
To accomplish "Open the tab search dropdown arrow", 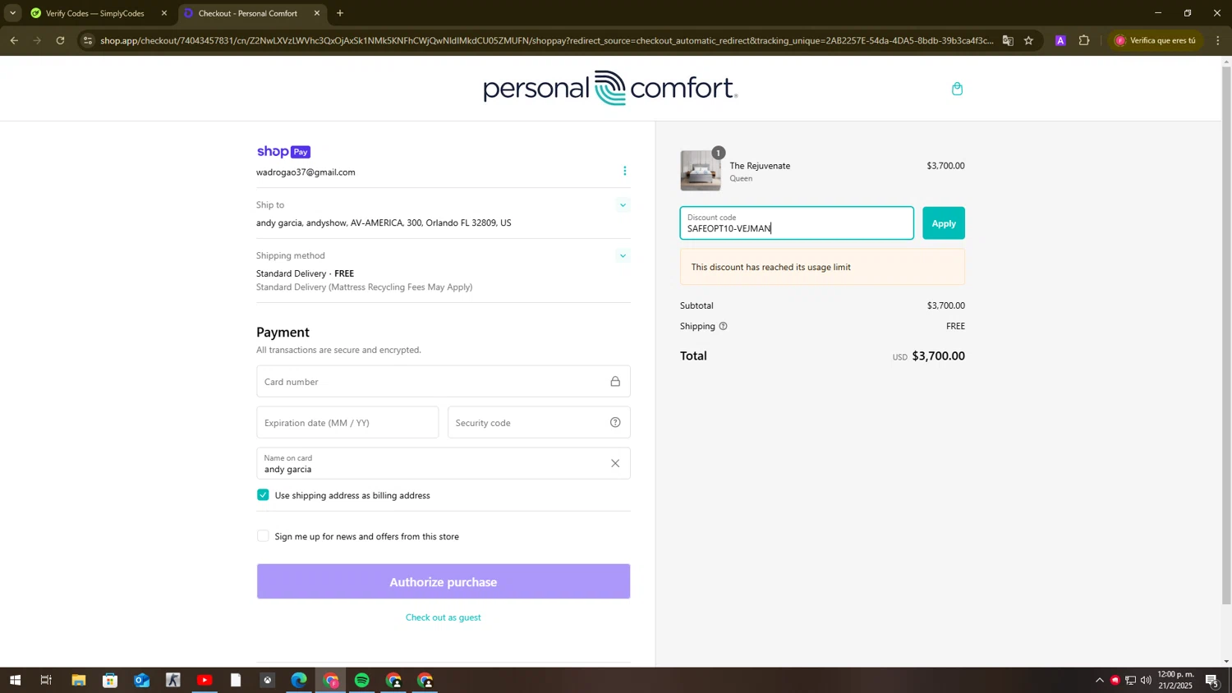I will click(x=12, y=13).
